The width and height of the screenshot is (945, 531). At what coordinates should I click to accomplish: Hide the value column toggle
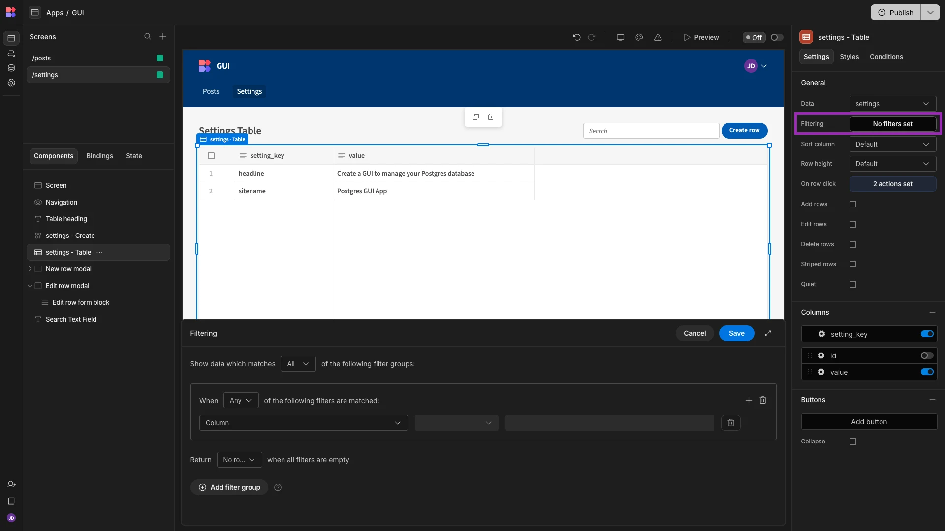click(x=927, y=372)
